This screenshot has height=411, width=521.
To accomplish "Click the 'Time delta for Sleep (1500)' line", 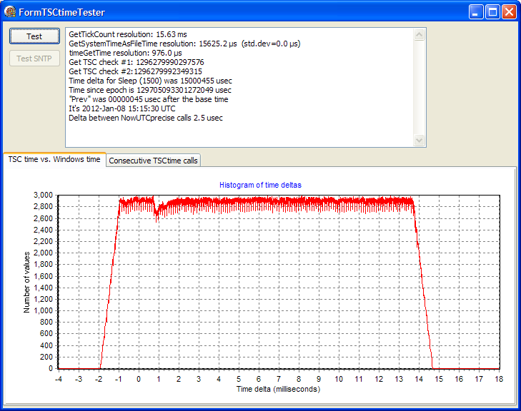I will pyautogui.click(x=150, y=81).
